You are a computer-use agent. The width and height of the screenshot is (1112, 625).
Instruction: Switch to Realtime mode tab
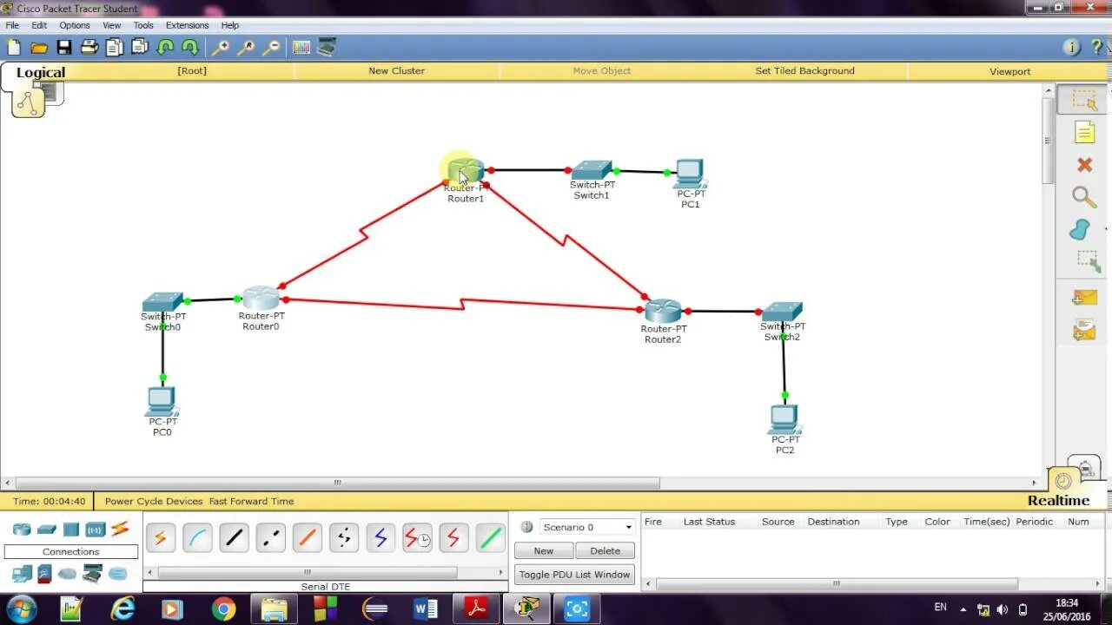tap(1058, 501)
